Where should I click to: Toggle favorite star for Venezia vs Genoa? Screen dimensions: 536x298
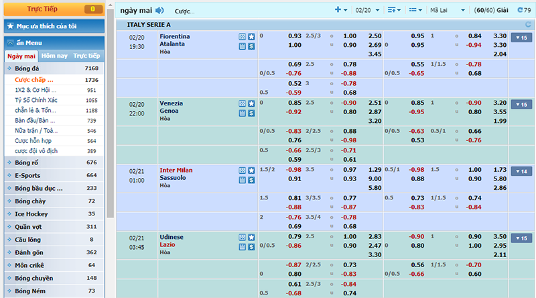click(x=251, y=103)
